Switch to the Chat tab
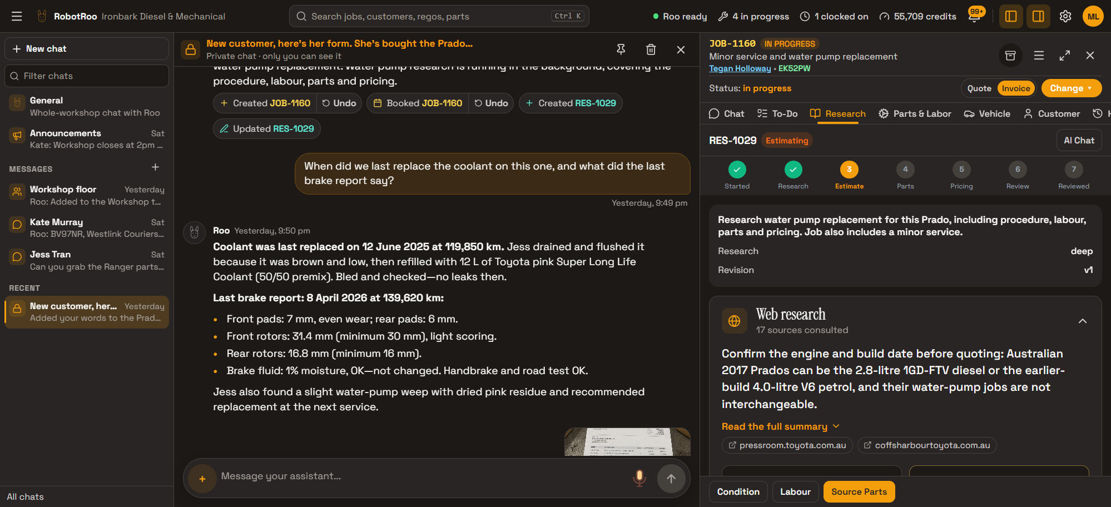This screenshot has width=1111, height=507. click(x=726, y=113)
